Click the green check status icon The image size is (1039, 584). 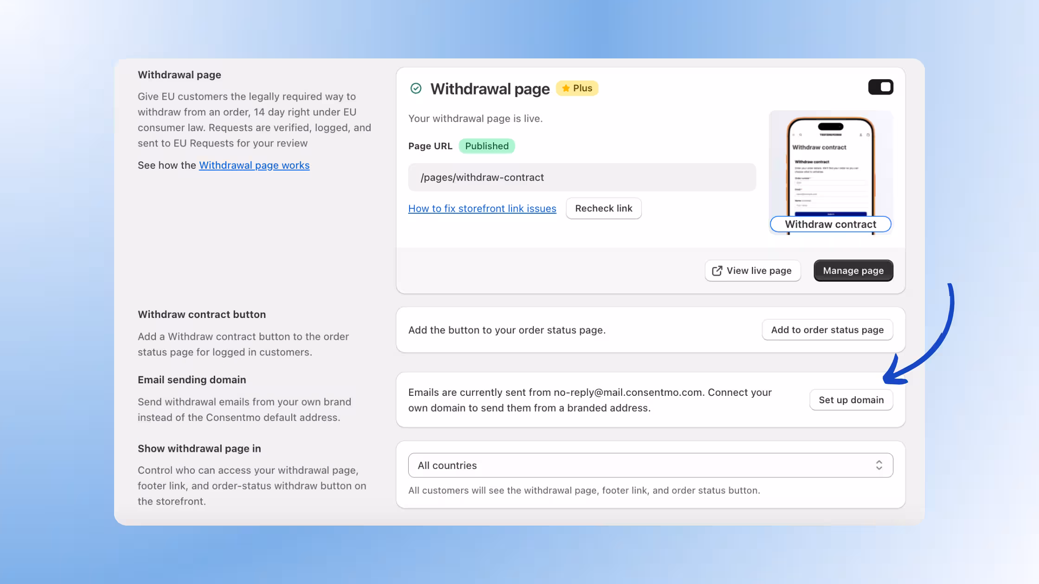pyautogui.click(x=416, y=88)
